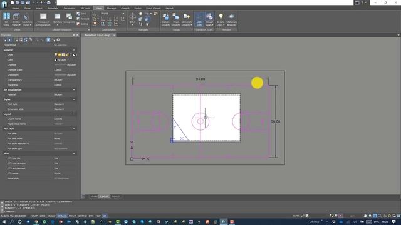Image resolution: width=401 pixels, height=225 pixels.
Task: Click the Print quick-access icon
Action: (x=49, y=2)
